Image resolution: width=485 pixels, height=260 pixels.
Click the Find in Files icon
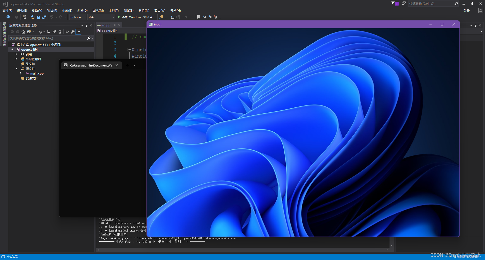tap(161, 17)
